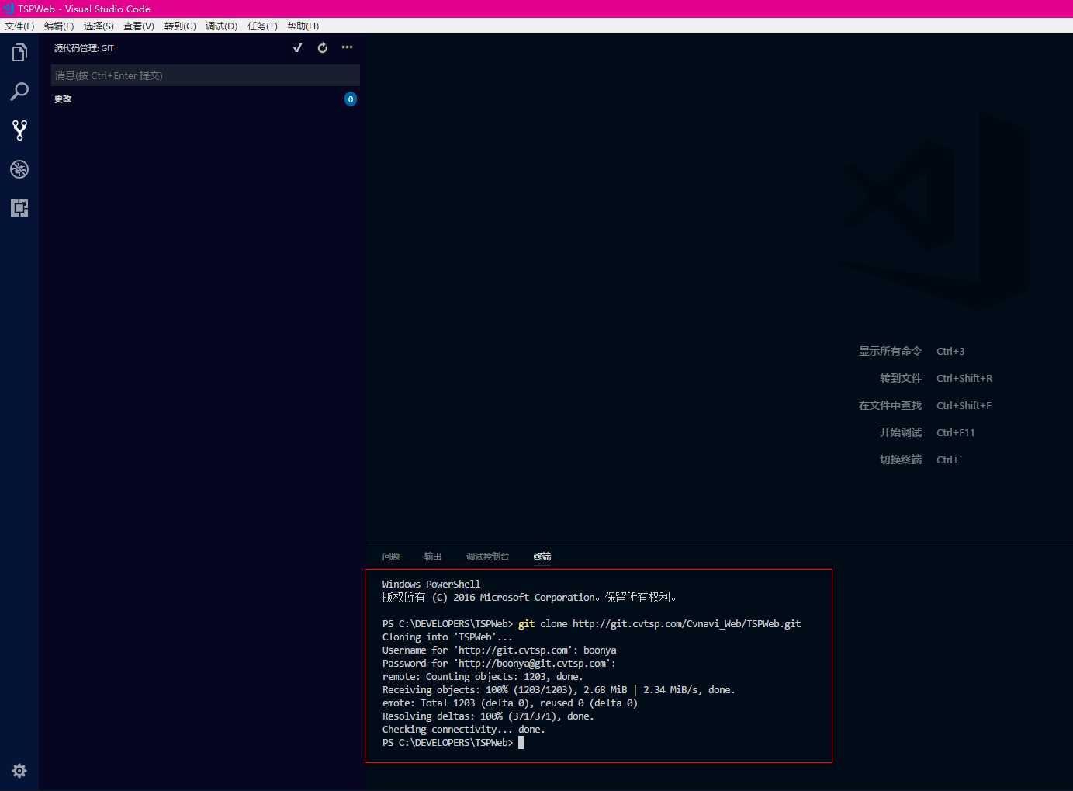The width and height of the screenshot is (1073, 791).
Task: Open the 任务(T) menu
Action: (262, 26)
